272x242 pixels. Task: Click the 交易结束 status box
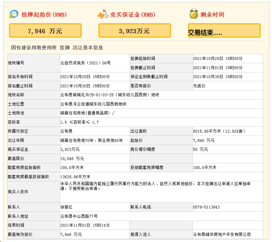coord(224,31)
